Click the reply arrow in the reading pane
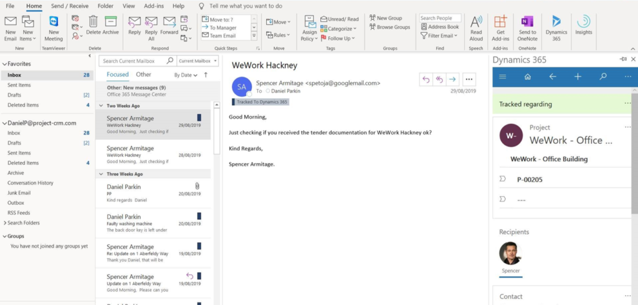The height and width of the screenshot is (305, 638). pos(426,79)
